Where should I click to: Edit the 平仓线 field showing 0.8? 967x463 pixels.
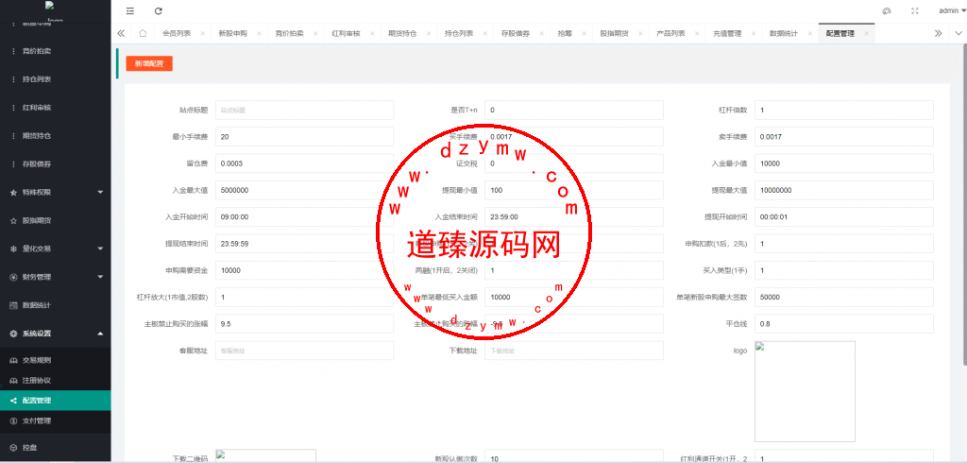point(843,323)
